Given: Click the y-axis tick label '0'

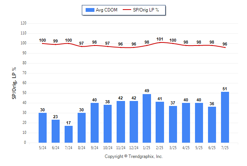Looking at the screenshot, I should [x=25, y=143].
